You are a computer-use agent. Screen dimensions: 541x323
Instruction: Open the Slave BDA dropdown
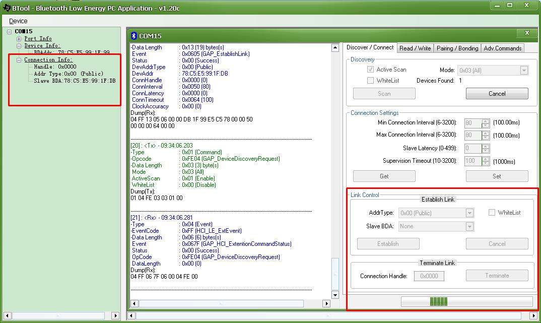pos(469,226)
